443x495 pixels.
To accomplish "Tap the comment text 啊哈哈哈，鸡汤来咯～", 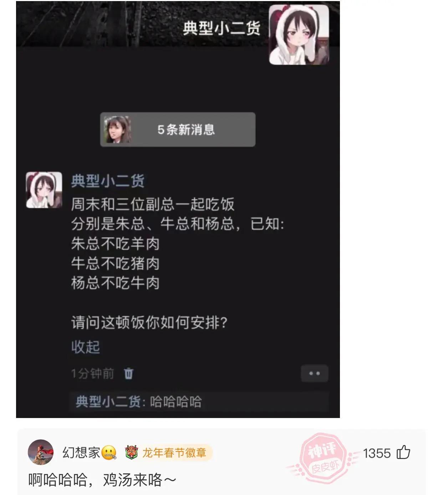I will [x=102, y=480].
